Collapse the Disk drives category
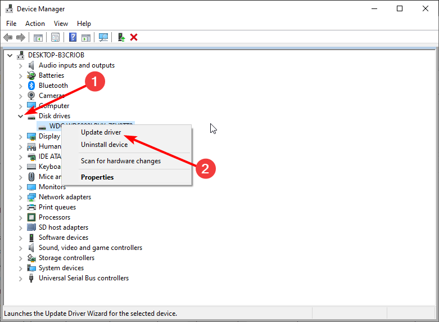This screenshot has height=322, width=439. point(20,116)
